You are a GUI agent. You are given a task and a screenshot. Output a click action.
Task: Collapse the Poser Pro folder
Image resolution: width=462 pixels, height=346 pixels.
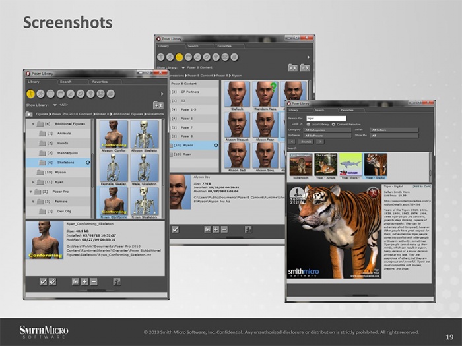point(30,192)
